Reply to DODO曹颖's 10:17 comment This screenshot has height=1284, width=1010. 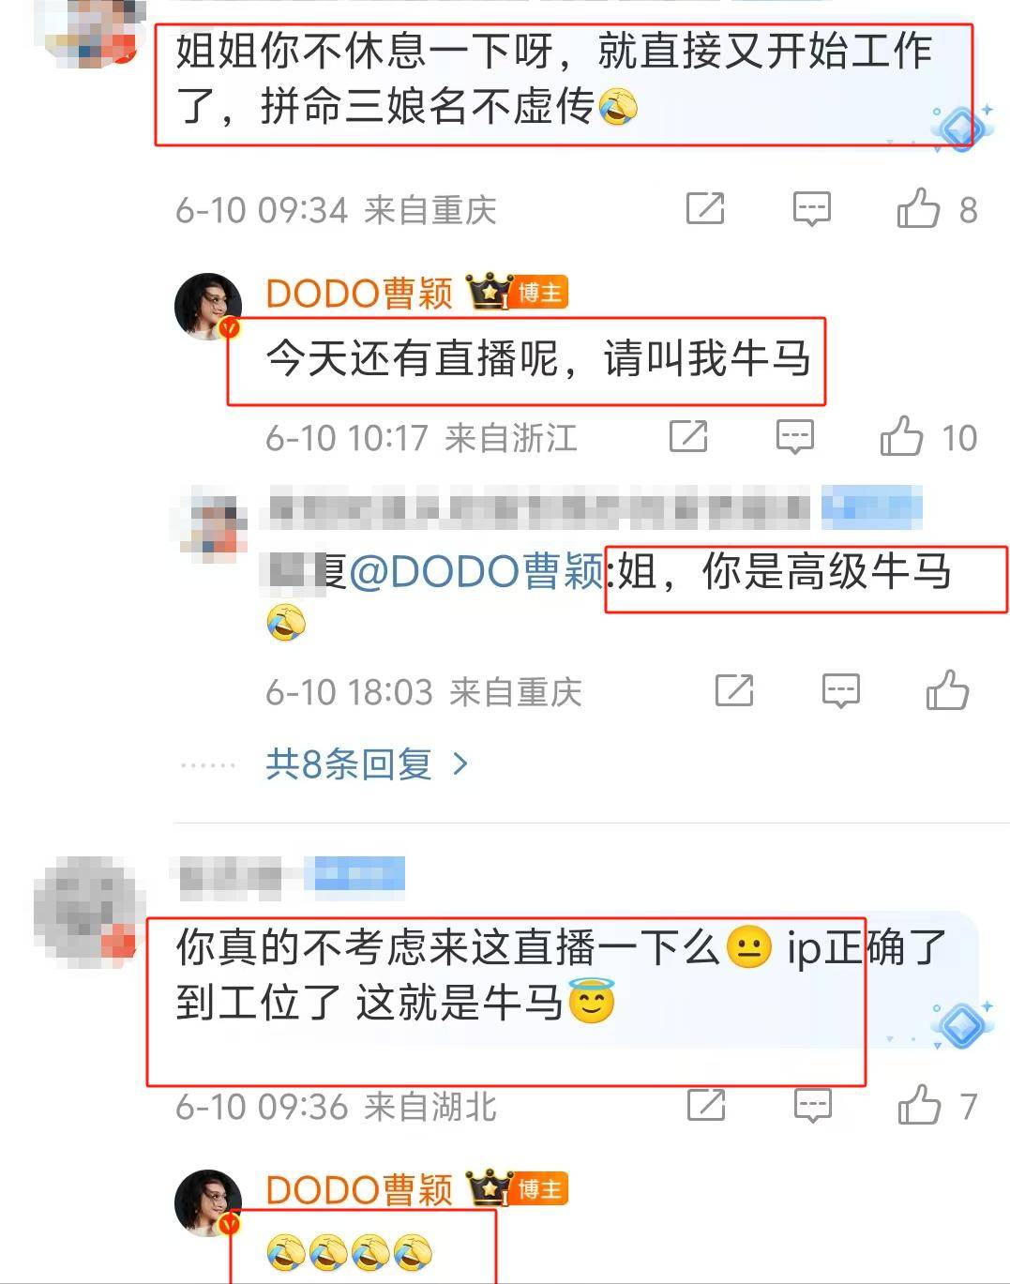pos(795,436)
